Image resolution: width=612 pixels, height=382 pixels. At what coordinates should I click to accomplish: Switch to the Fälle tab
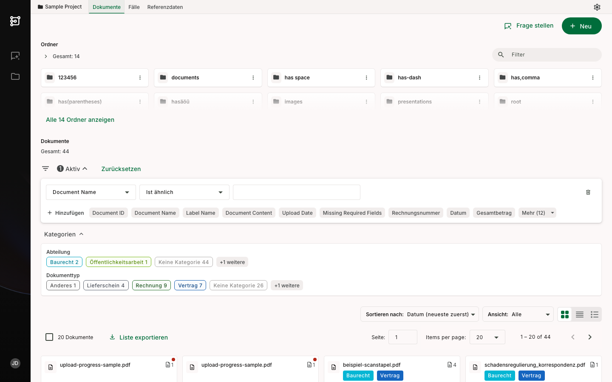click(134, 7)
